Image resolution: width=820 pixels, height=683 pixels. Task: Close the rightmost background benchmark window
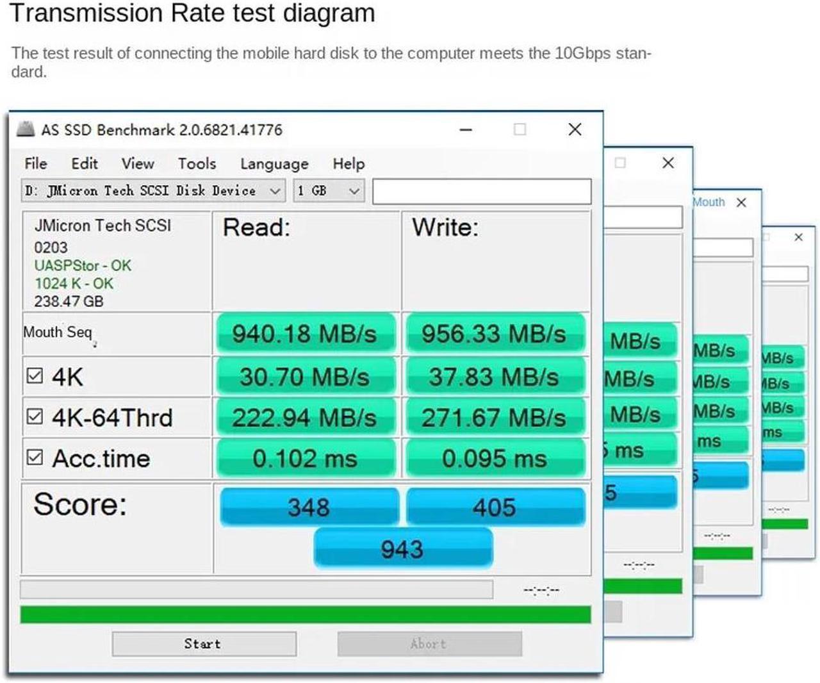798,237
